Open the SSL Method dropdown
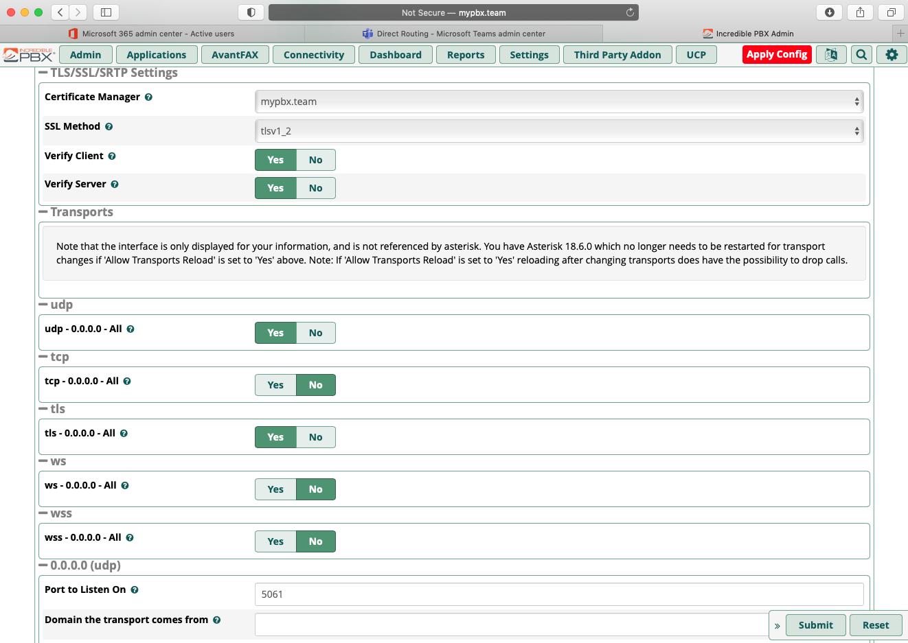The width and height of the screenshot is (908, 643). point(559,130)
